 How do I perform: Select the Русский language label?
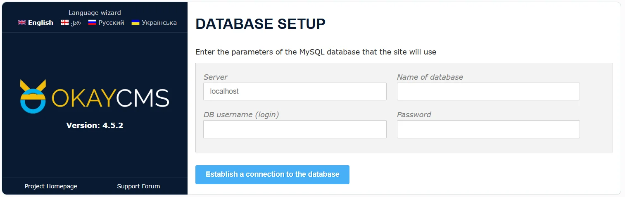tap(111, 23)
